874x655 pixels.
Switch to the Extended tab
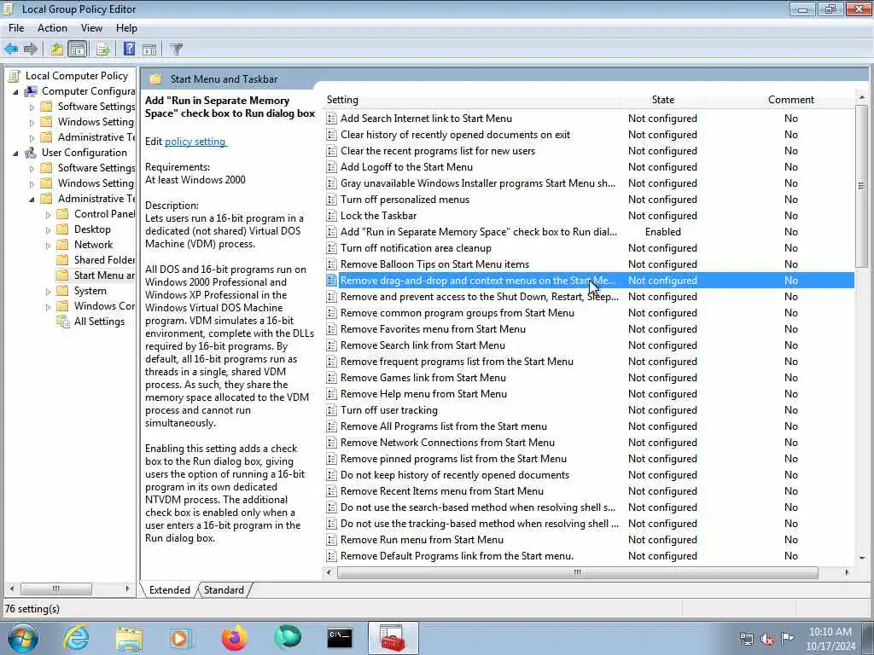(x=170, y=590)
